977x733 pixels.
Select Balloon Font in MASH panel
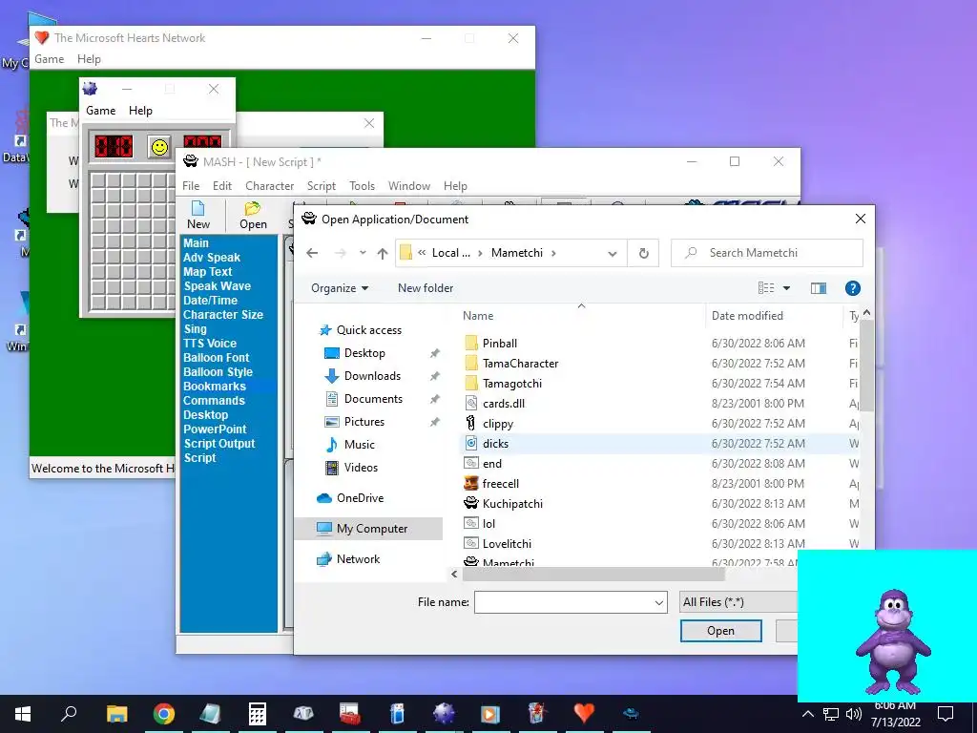click(x=217, y=358)
